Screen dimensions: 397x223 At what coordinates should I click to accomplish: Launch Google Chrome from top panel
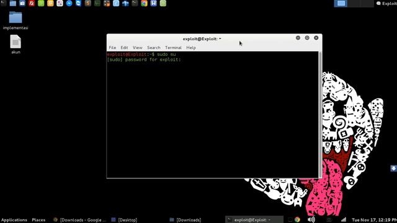[x=145, y=3]
